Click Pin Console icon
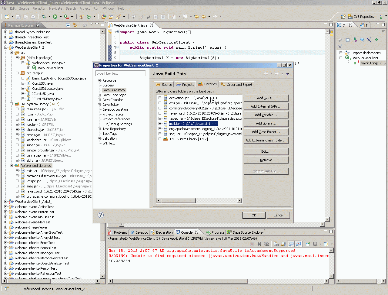Screen dimensions: 388x295 308,244
